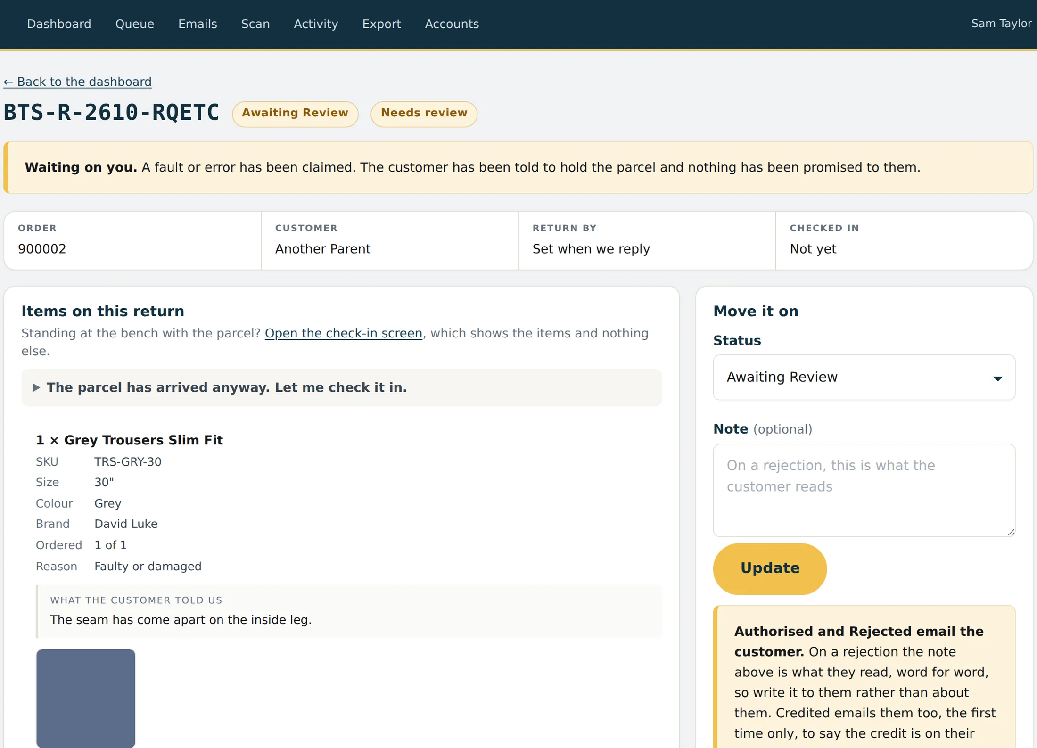Click the Needs review badge
This screenshot has width=1037, height=748.
coord(424,114)
